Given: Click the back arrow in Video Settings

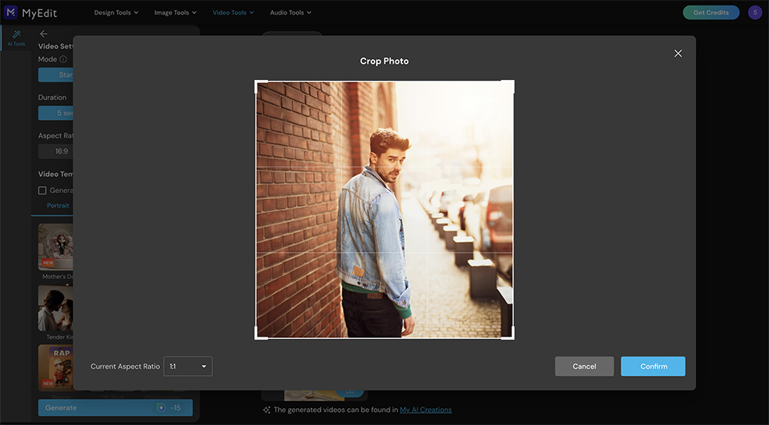Looking at the screenshot, I should pos(44,33).
